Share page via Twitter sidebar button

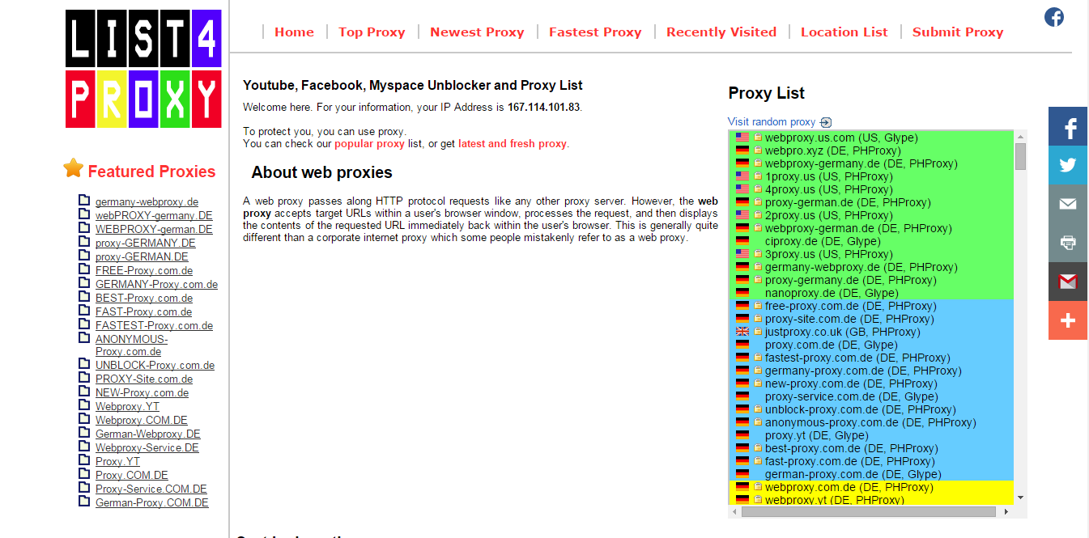pos(1068,165)
